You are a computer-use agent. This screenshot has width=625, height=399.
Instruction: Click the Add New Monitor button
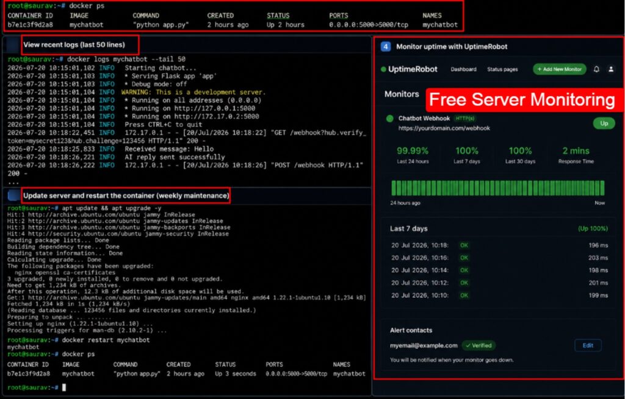click(x=560, y=69)
